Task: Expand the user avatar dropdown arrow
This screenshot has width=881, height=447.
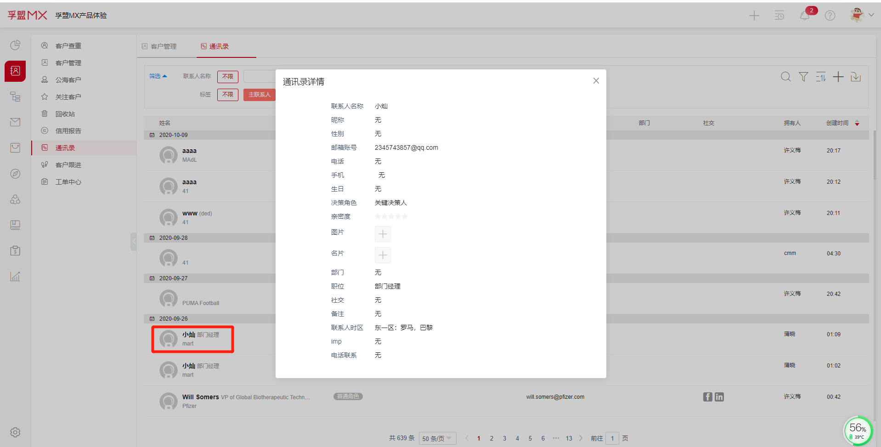Action: coord(871,15)
